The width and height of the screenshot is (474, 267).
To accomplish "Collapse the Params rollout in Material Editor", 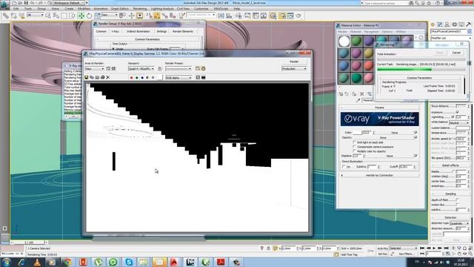I will pyautogui.click(x=380, y=108).
